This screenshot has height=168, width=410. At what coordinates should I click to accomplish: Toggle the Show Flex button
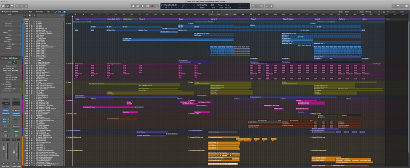coord(60,12)
